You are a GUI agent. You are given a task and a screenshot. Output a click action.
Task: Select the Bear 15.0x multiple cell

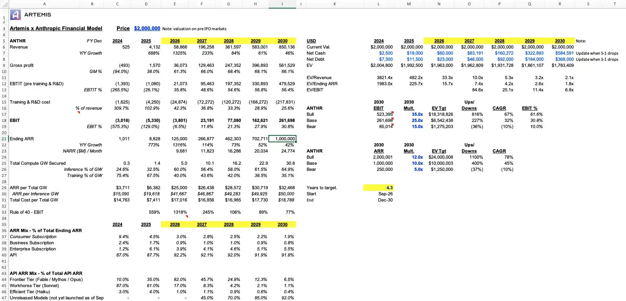(417, 126)
